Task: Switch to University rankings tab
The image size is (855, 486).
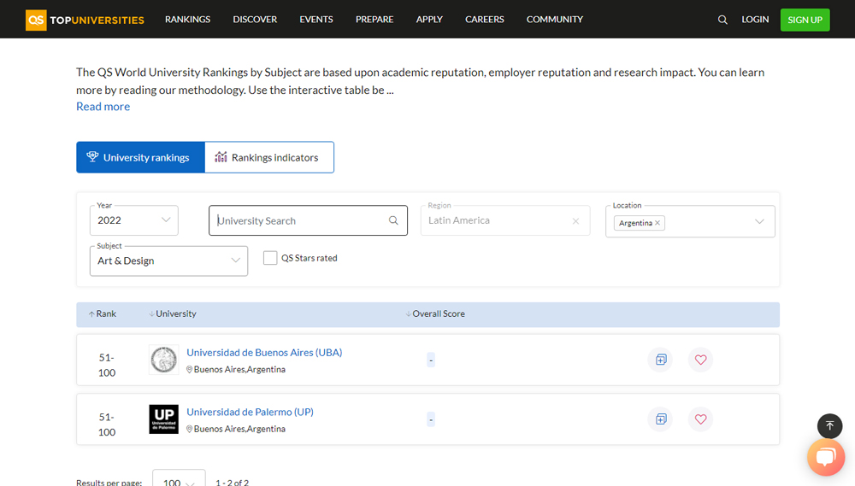Action: pos(141,157)
